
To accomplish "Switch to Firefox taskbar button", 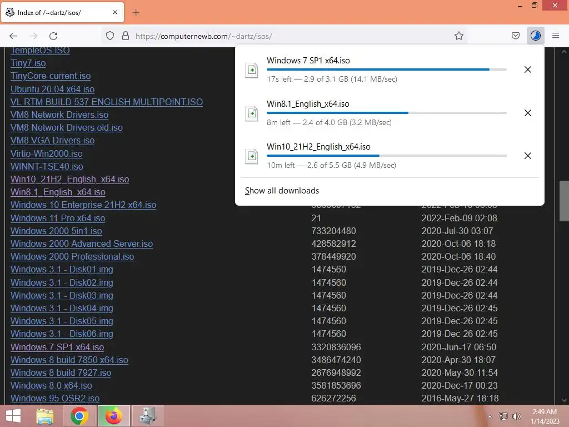I will pyautogui.click(x=113, y=416).
